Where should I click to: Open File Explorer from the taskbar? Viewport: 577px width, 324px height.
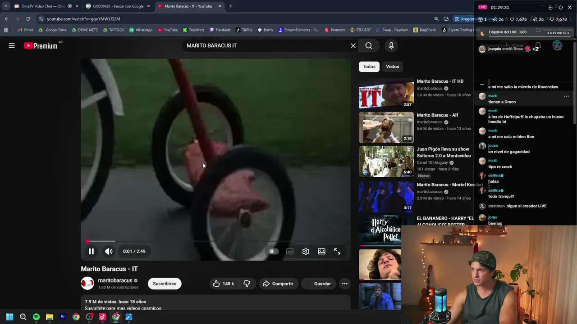pyautogui.click(x=50, y=317)
